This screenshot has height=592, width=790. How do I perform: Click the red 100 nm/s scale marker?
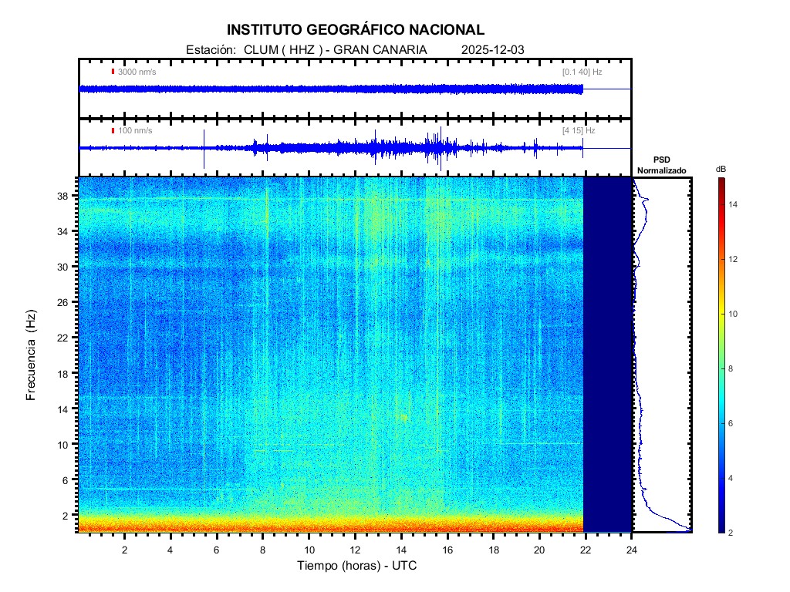[113, 130]
